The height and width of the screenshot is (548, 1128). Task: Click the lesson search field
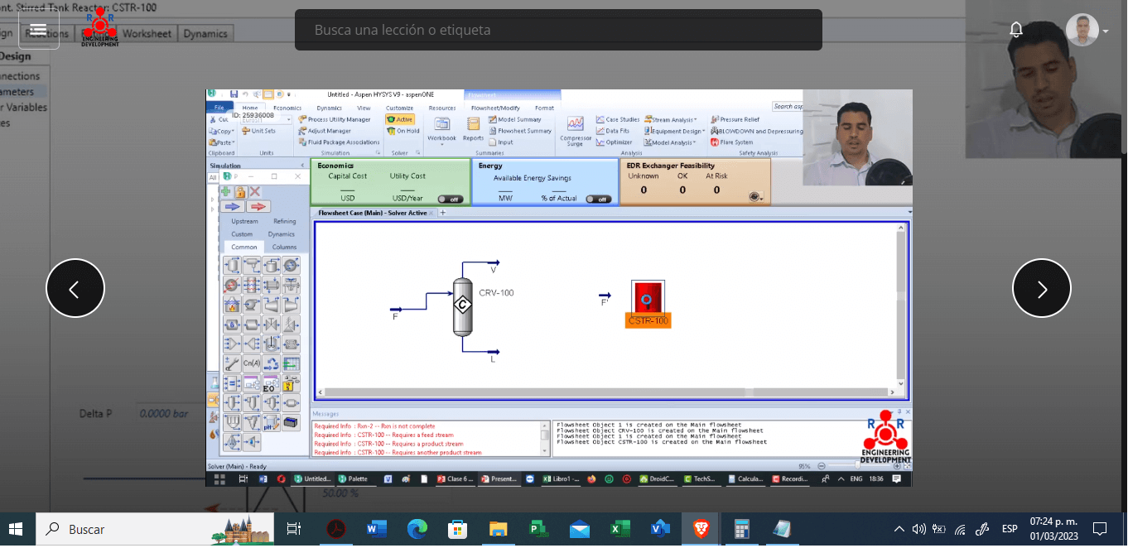(558, 30)
